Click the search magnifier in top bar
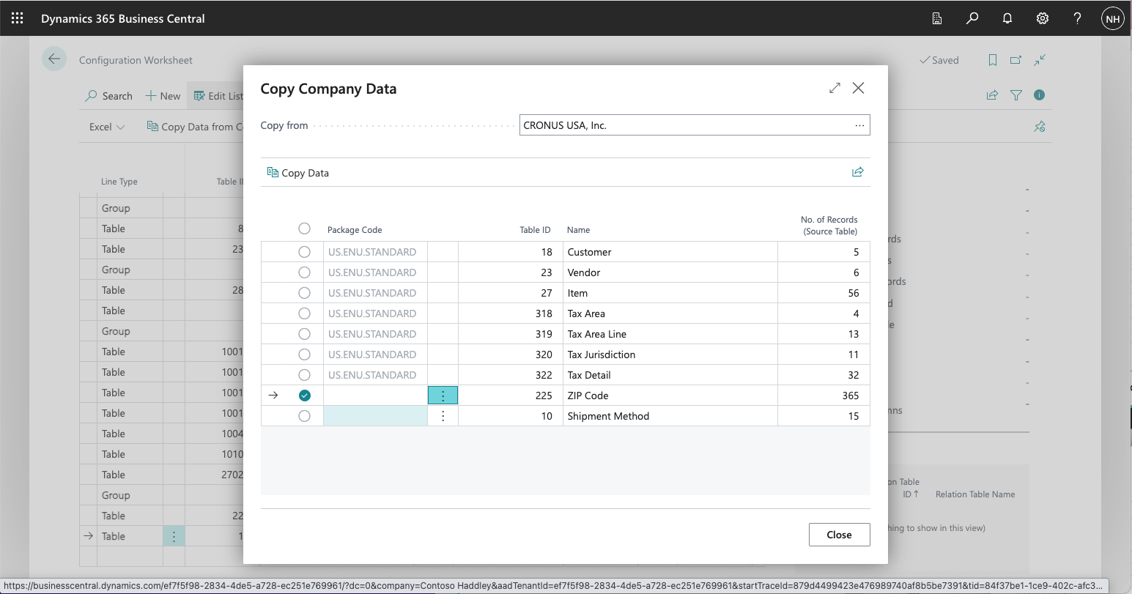 pyautogui.click(x=972, y=18)
